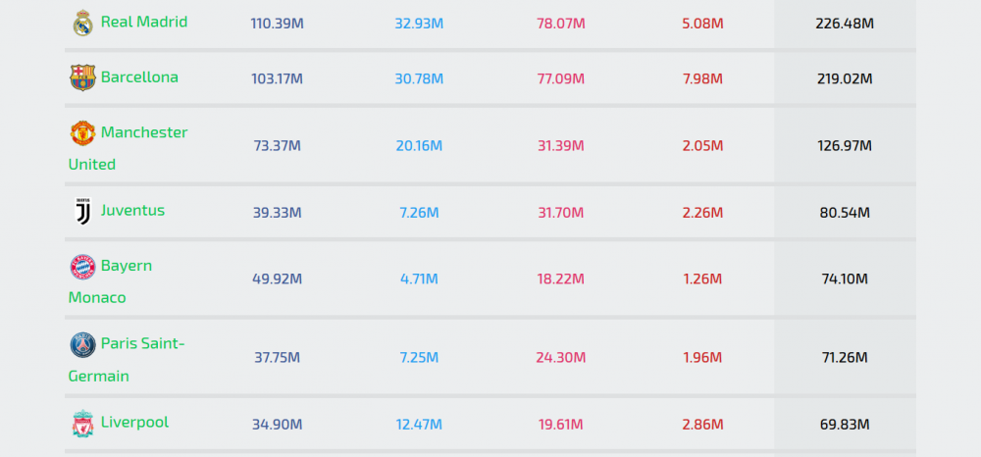Open the Barcellona team link

click(139, 76)
